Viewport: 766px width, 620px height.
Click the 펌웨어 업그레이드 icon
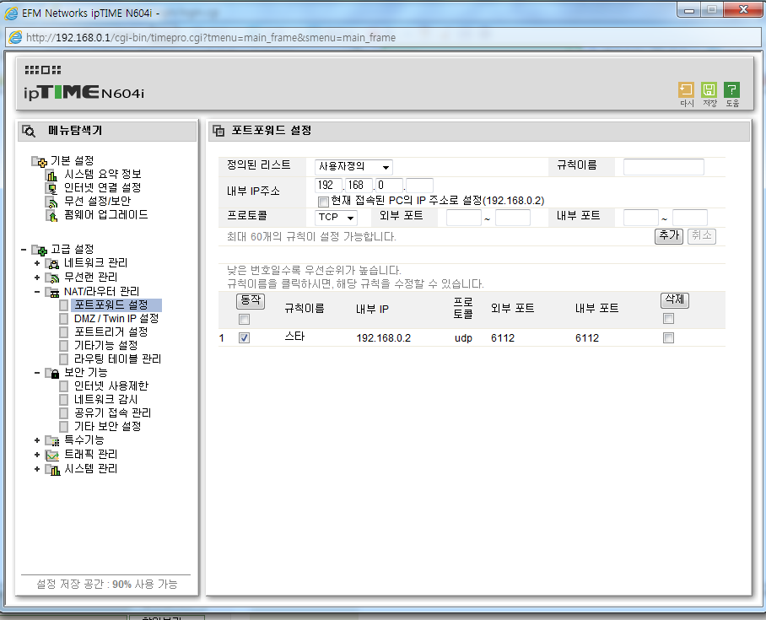[x=51, y=215]
